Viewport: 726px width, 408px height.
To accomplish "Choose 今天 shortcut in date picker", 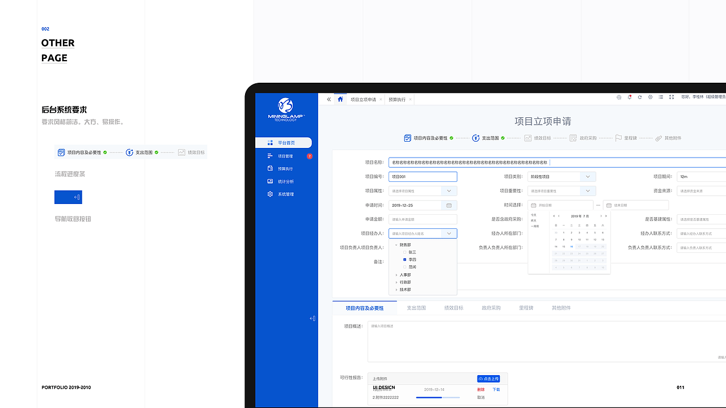I will [x=533, y=215].
